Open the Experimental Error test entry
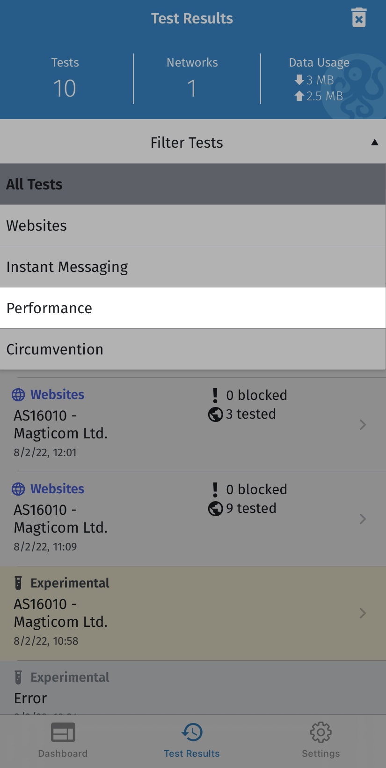The width and height of the screenshot is (386, 768). pyautogui.click(x=193, y=687)
